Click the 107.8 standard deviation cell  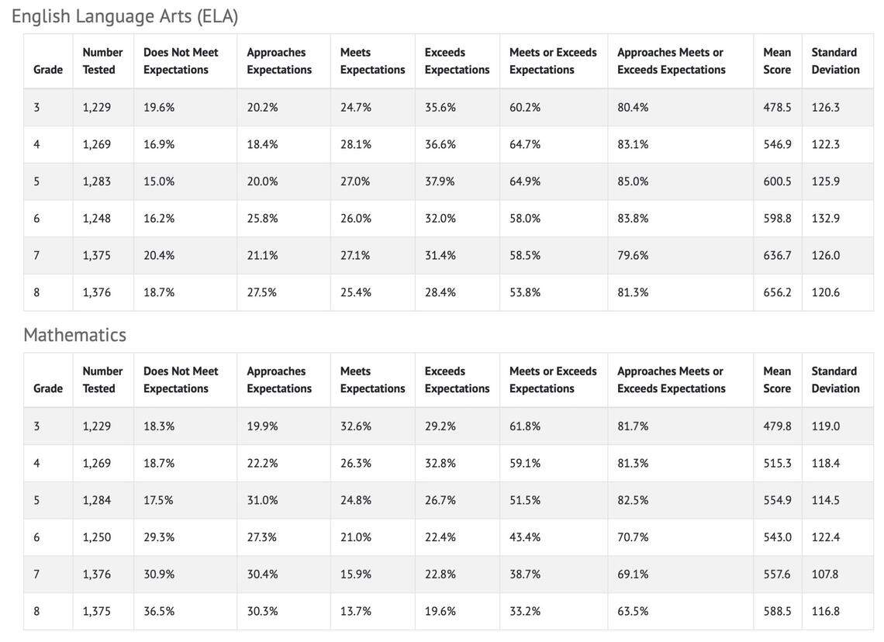tap(826, 575)
